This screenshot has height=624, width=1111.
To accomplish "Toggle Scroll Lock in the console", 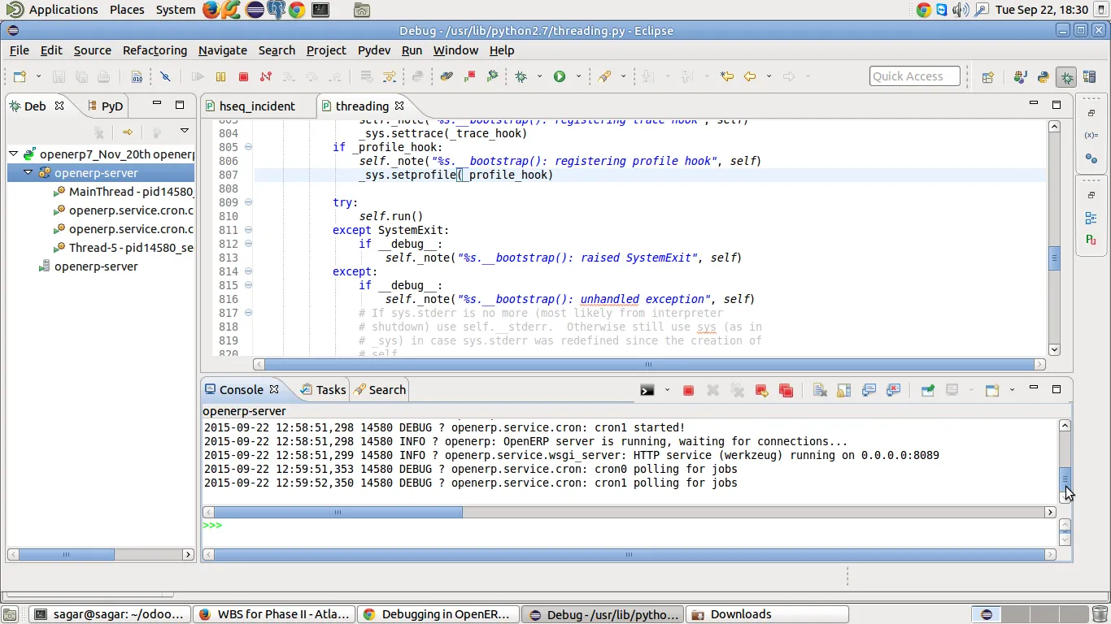I will click(844, 390).
